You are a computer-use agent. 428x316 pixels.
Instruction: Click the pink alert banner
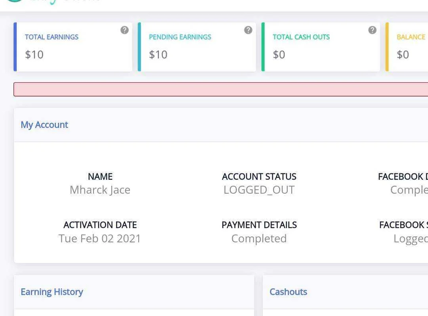[x=221, y=89]
